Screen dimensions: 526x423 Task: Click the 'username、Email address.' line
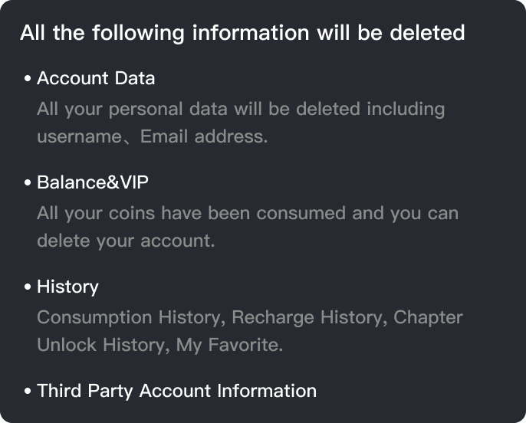[x=153, y=136]
